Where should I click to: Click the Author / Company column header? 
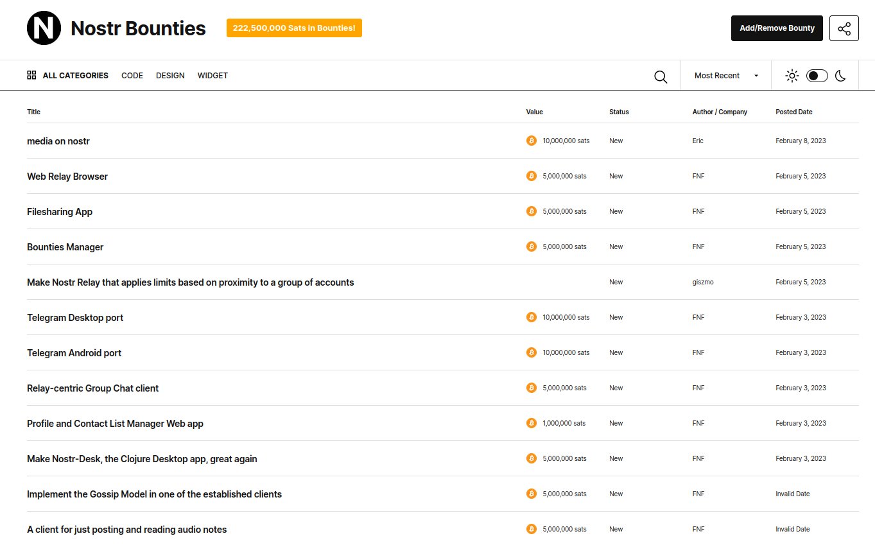coord(720,112)
